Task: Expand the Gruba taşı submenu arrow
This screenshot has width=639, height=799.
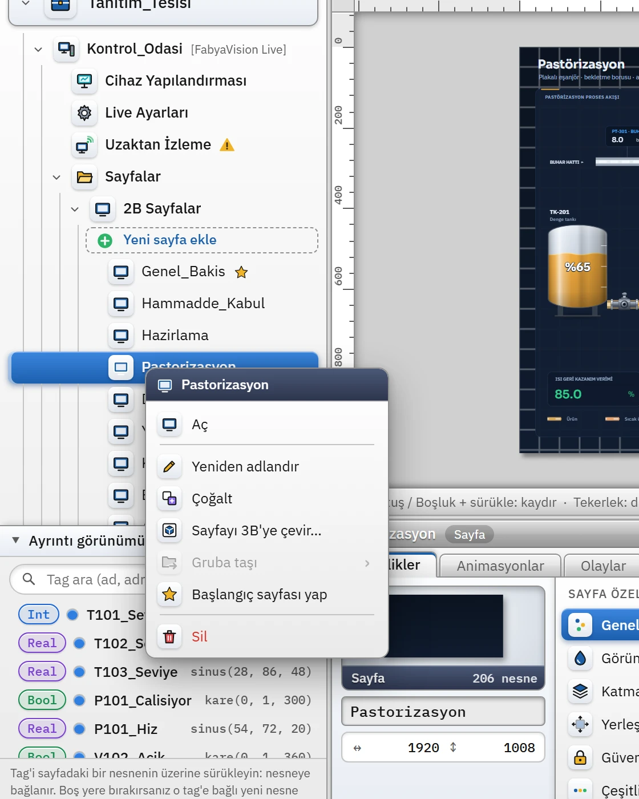Action: point(367,563)
